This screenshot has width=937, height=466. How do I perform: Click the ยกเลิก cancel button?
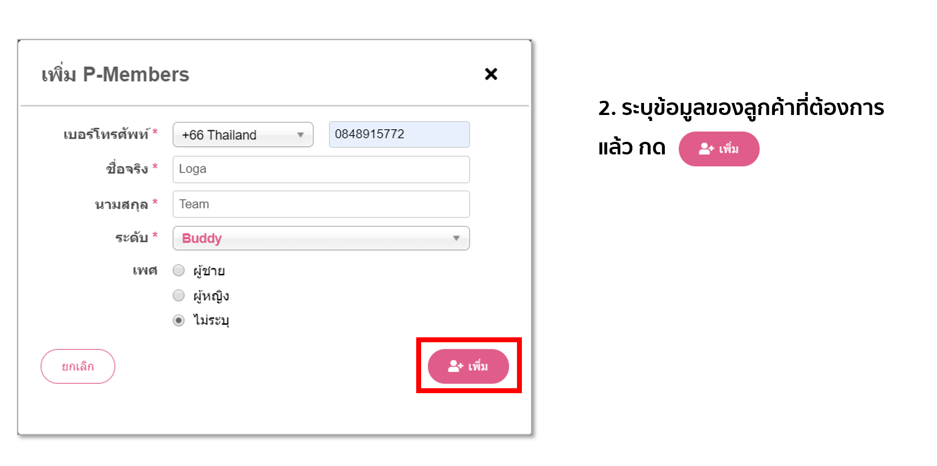[78, 366]
